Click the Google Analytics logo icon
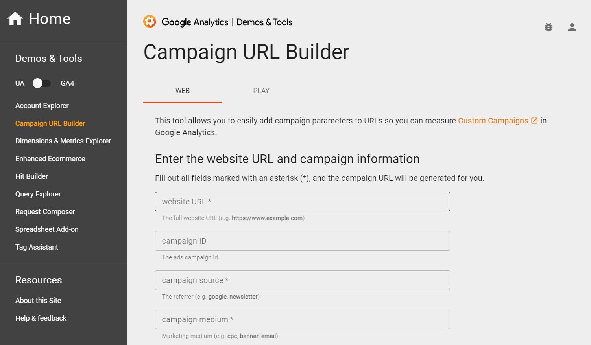Viewport: 591px width, 345px height. pos(150,22)
